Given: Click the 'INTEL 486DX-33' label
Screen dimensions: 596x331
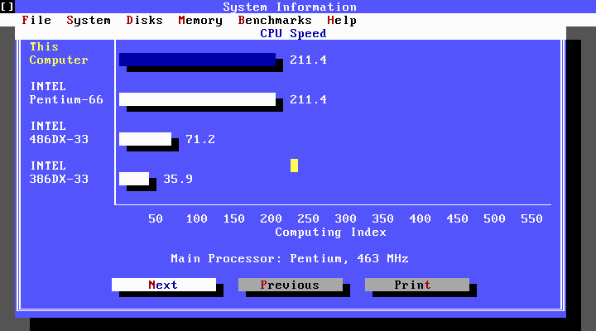Looking at the screenshot, I should pyautogui.click(x=59, y=132).
